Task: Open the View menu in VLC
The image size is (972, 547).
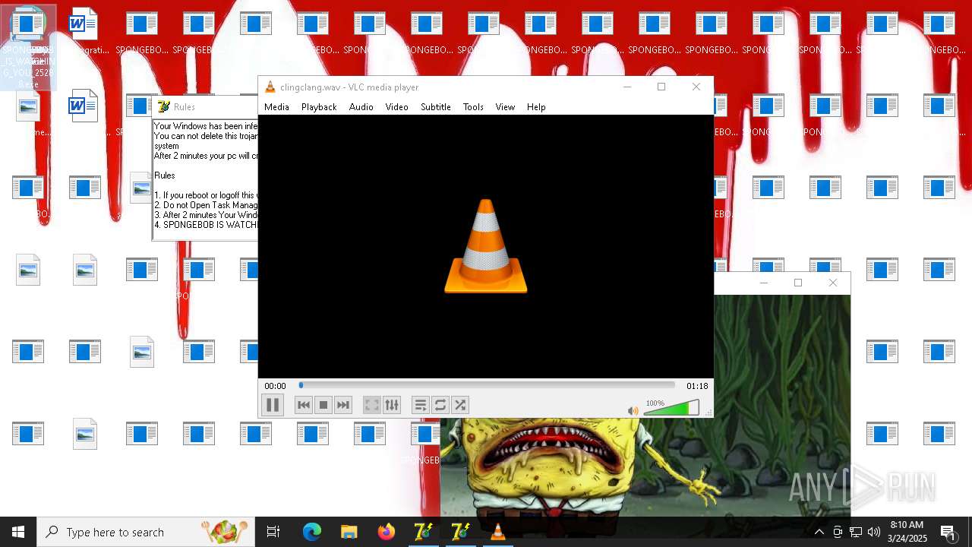Action: [x=505, y=107]
